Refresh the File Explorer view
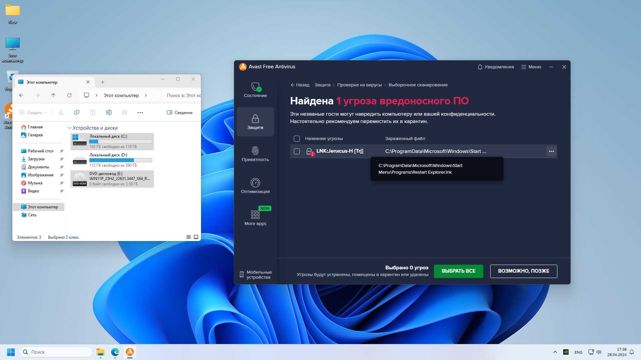 [x=69, y=95]
